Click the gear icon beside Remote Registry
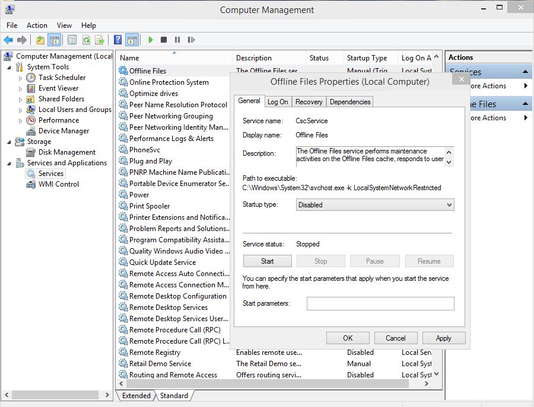534x407 pixels. click(123, 352)
